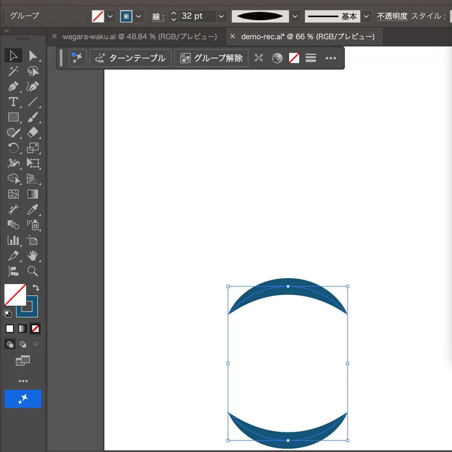Activate the Rotate tool
Screen dimensions: 452x452
[13, 148]
